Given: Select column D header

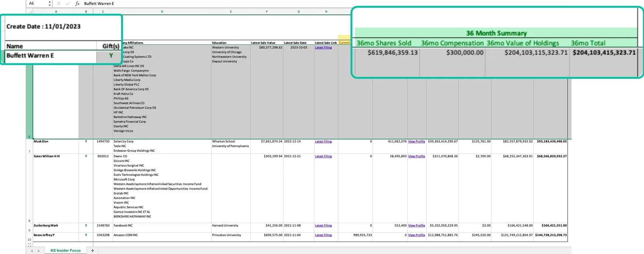Looking at the screenshot, I should pos(162,12).
